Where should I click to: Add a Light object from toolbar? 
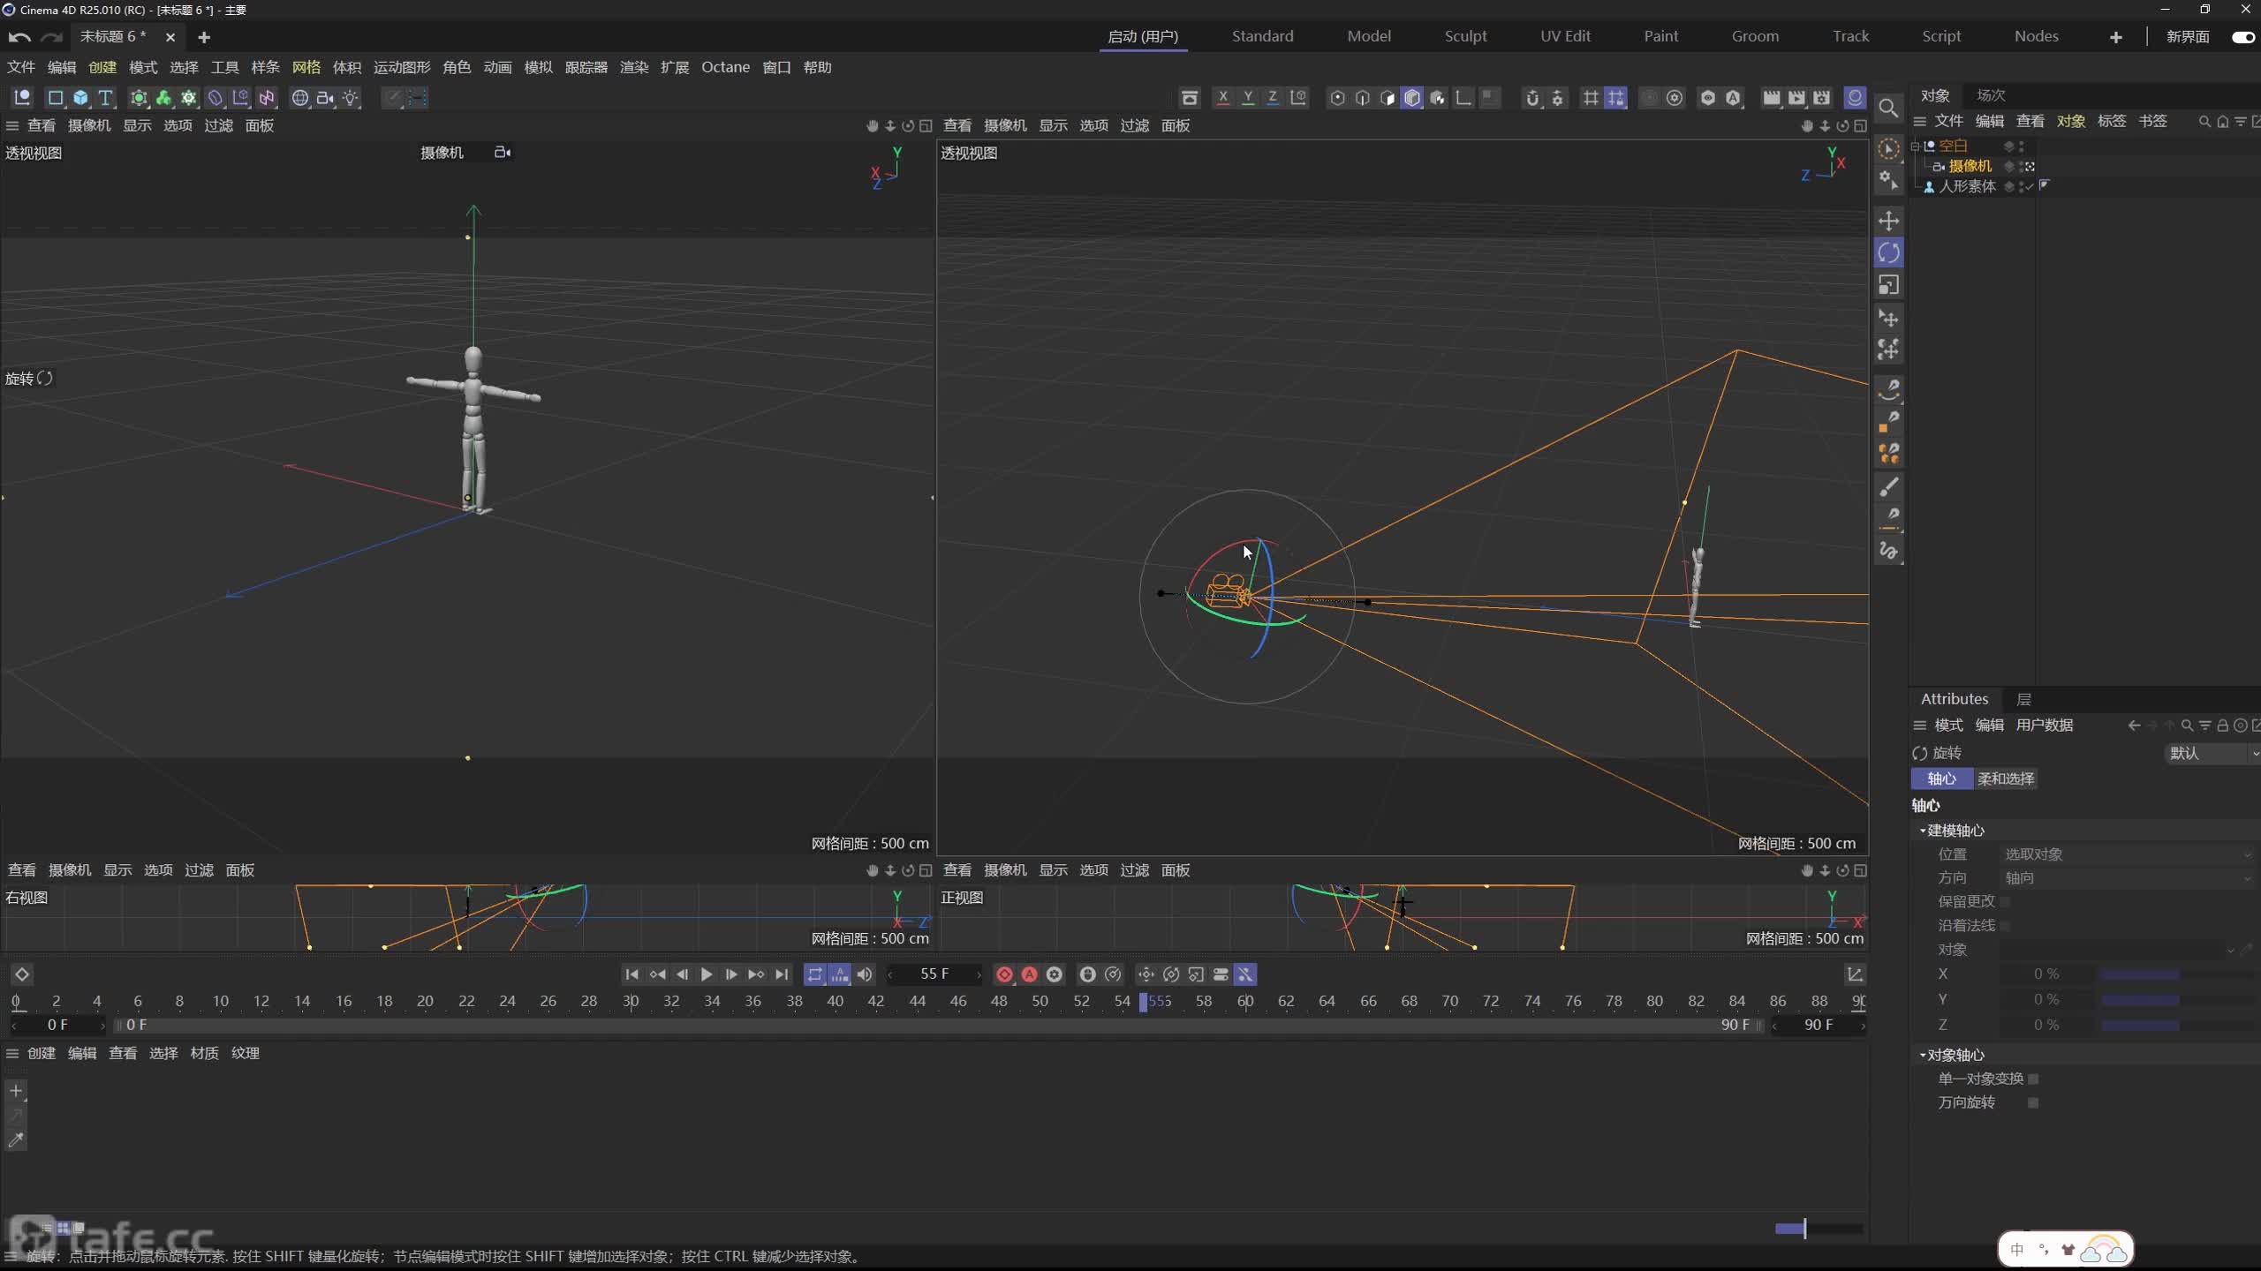[351, 98]
